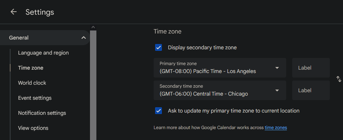Select Time zone in the sidebar

(30, 68)
